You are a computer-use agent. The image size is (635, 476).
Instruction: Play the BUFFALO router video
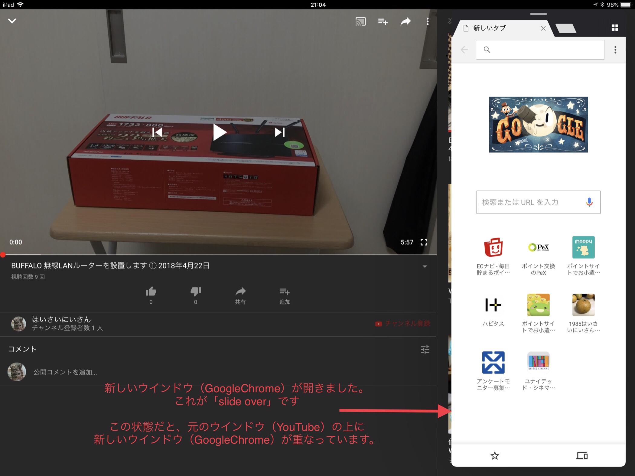pos(220,132)
